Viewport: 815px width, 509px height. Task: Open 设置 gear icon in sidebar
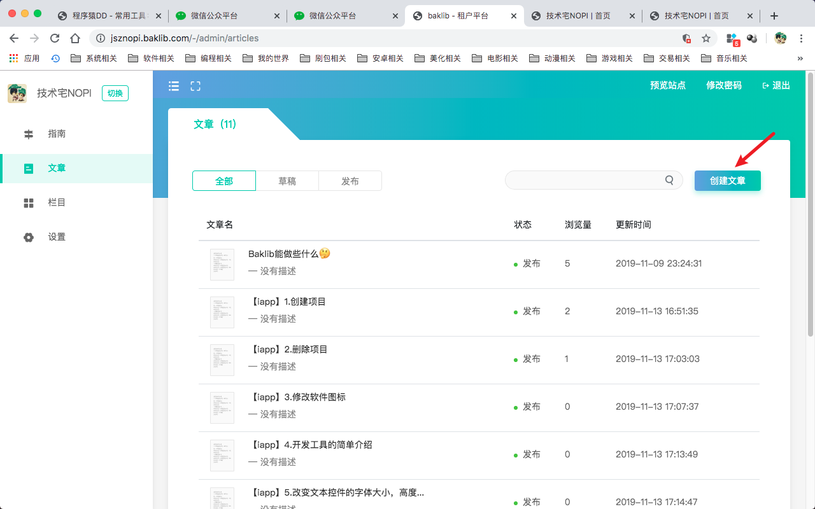coord(29,237)
